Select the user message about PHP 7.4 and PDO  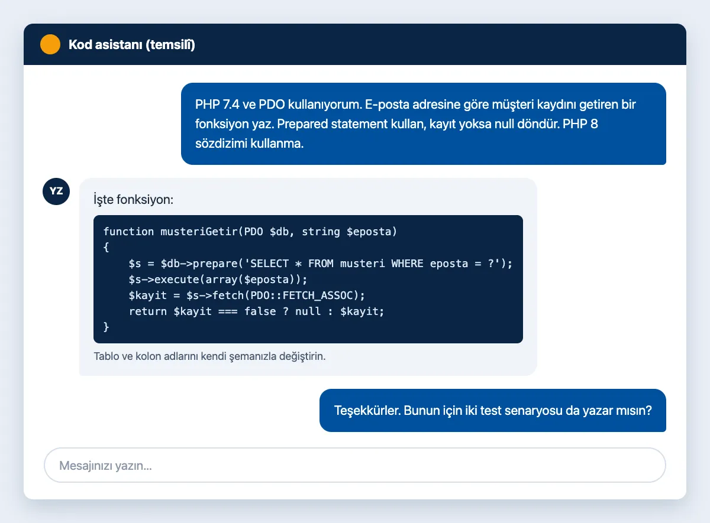tap(424, 124)
